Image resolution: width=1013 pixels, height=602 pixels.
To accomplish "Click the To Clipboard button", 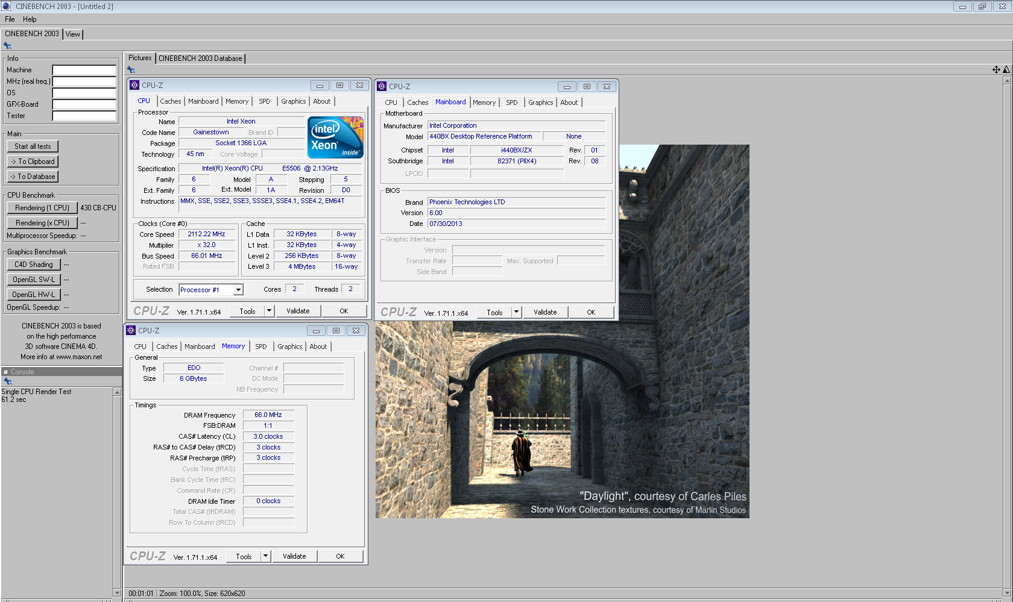I will pyautogui.click(x=33, y=161).
